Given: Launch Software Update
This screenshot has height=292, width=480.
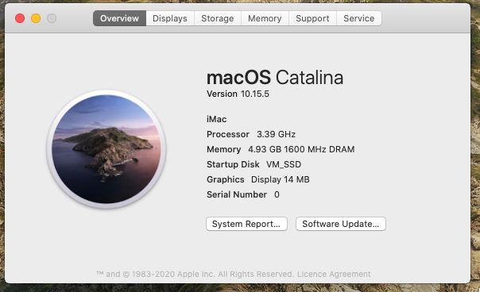Looking at the screenshot, I should [341, 224].
